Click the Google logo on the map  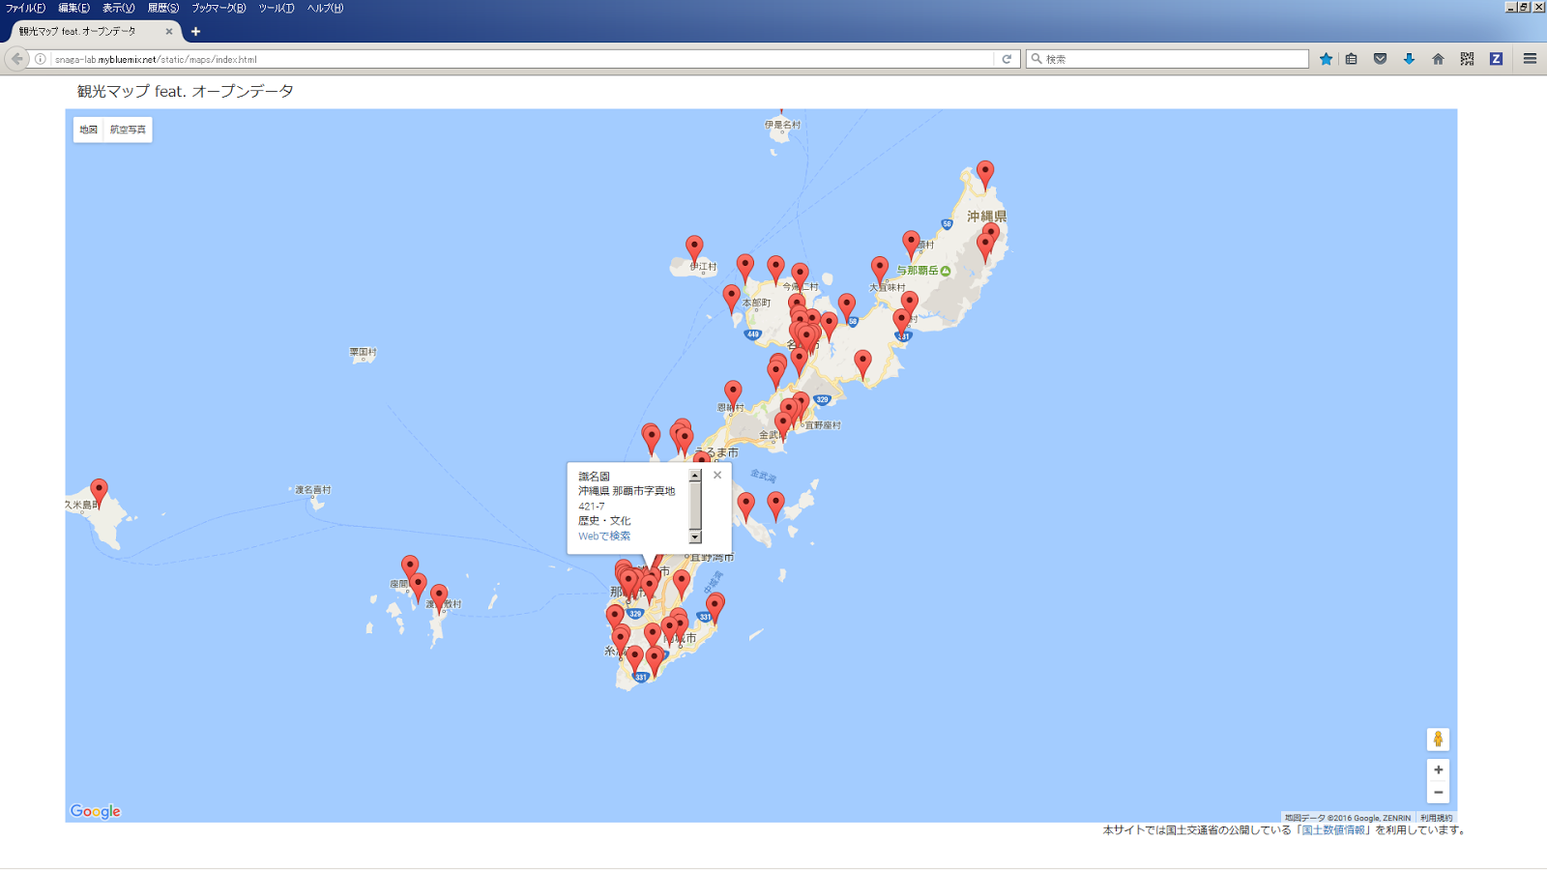pos(96,811)
